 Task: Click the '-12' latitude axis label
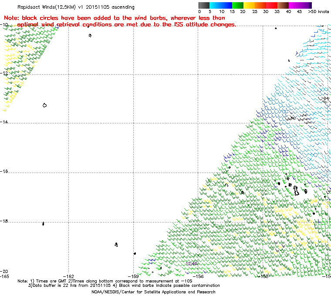click(4, 73)
